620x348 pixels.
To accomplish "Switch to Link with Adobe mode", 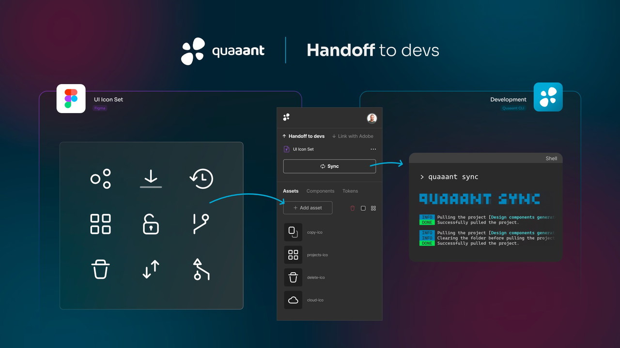I will point(353,136).
